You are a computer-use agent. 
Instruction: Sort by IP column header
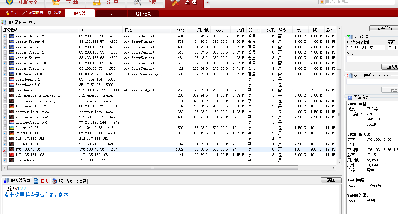tap(101, 30)
